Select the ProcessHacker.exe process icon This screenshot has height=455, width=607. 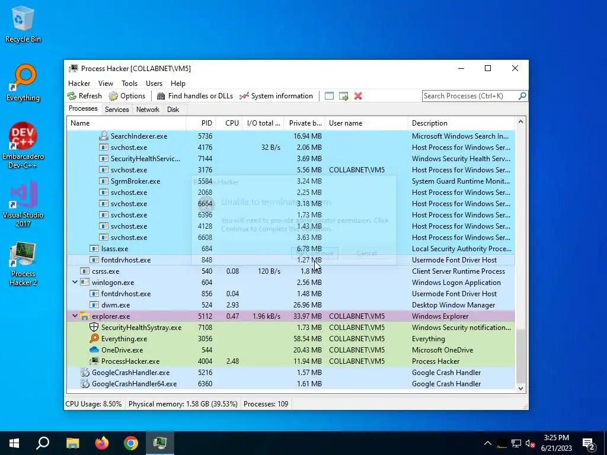pyautogui.click(x=94, y=361)
